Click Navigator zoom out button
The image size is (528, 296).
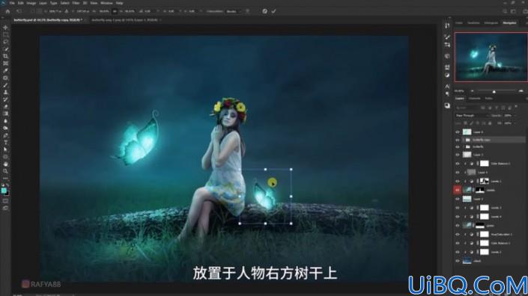click(472, 91)
